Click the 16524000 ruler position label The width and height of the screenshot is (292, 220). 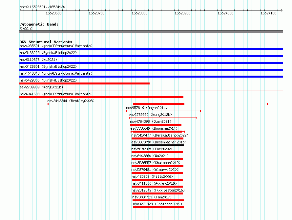[225, 13]
